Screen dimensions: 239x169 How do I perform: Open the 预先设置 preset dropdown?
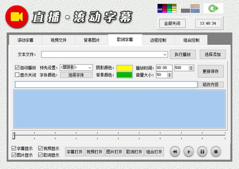[x=90, y=68]
